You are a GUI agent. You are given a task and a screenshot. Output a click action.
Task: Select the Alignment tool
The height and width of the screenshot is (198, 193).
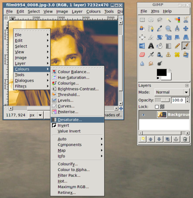[x=142, y=37]
